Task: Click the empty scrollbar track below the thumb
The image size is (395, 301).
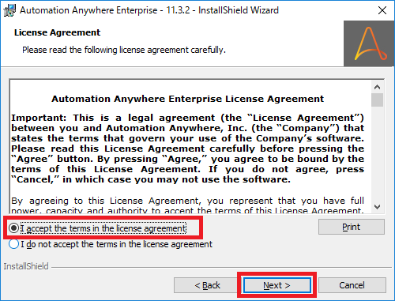Action: point(377,154)
